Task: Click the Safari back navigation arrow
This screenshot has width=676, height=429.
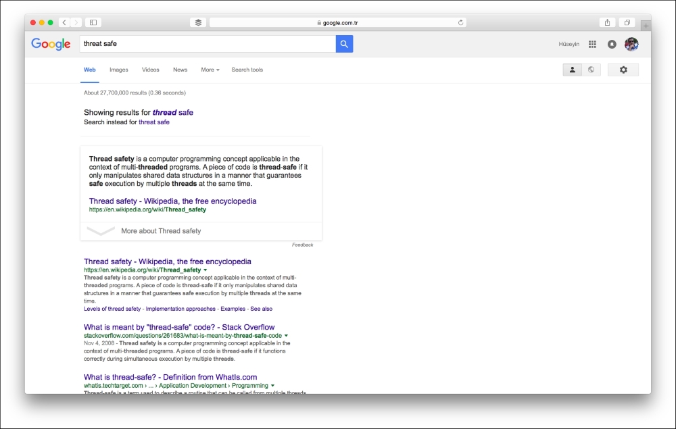Action: 64,22
